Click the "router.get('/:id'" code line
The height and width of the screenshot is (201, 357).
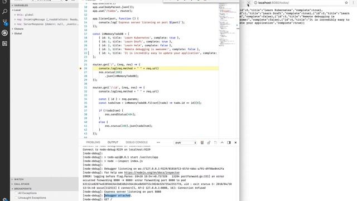tap(118, 88)
